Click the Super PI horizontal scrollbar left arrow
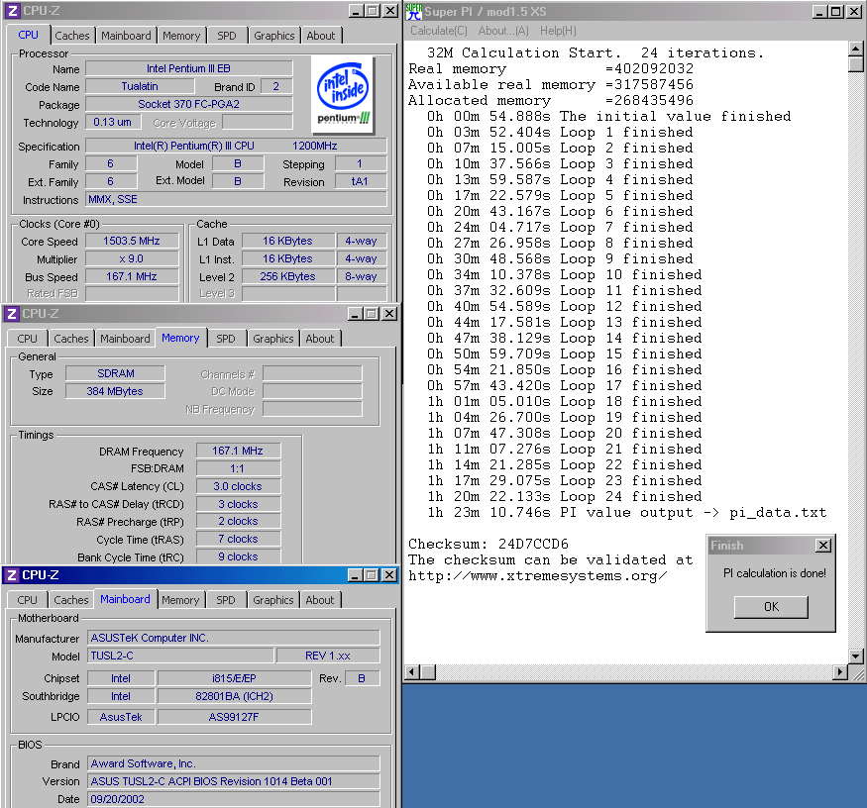Image resolution: width=867 pixels, height=808 pixels. click(412, 672)
